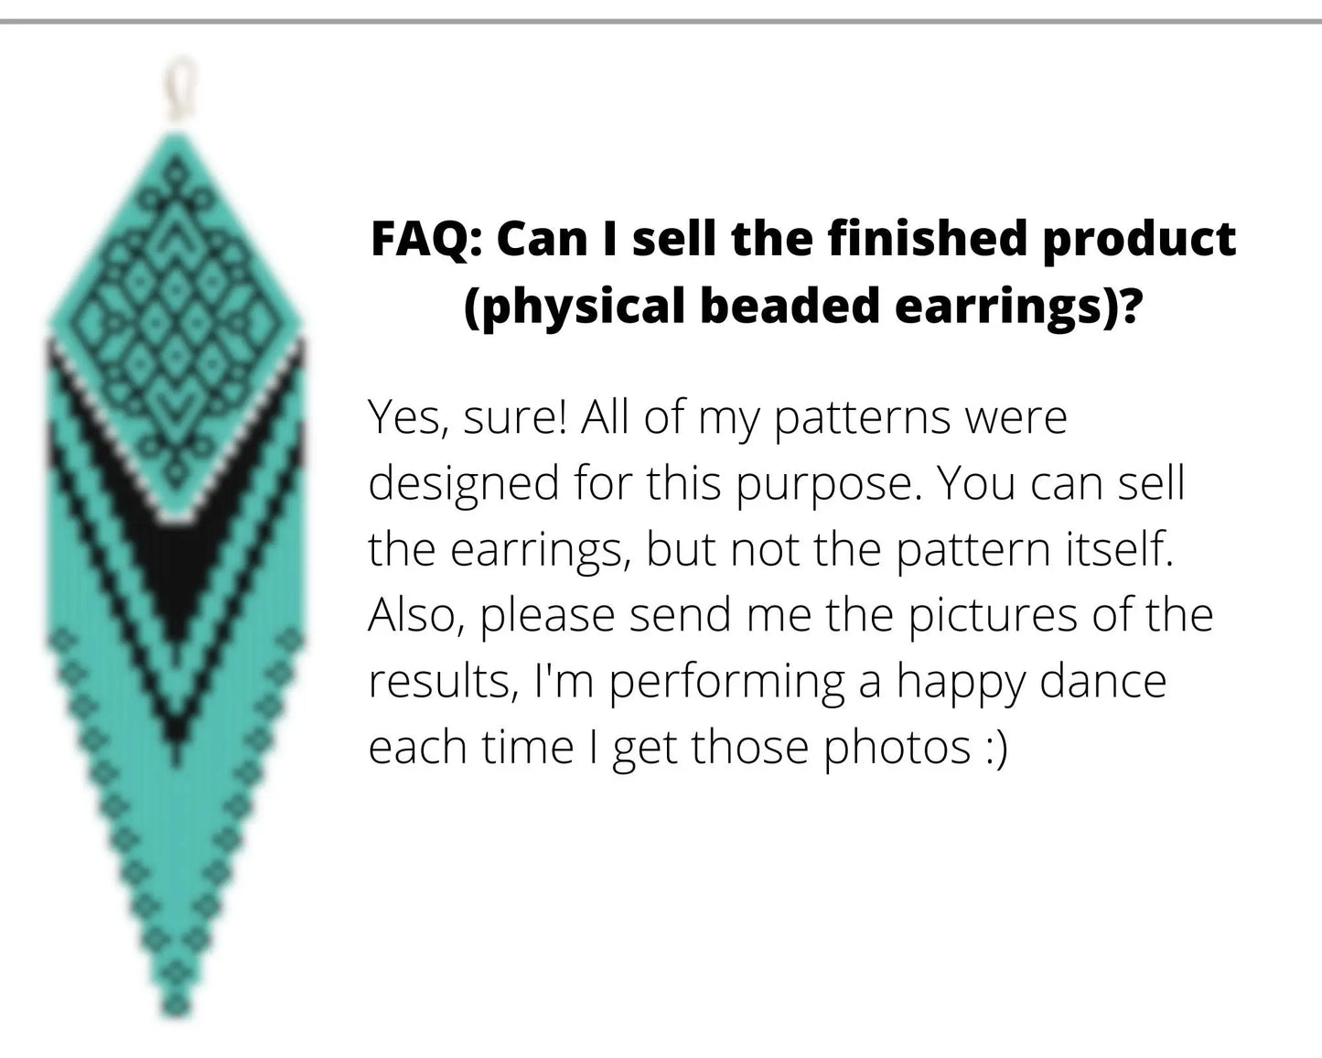This screenshot has width=1322, height=1058.
Task: Click the smiley emoticon ending the answer
Action: (996, 747)
